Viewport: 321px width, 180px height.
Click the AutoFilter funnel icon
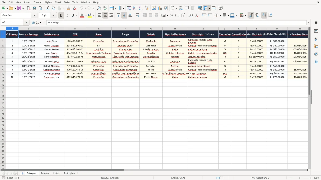(x=147, y=8)
